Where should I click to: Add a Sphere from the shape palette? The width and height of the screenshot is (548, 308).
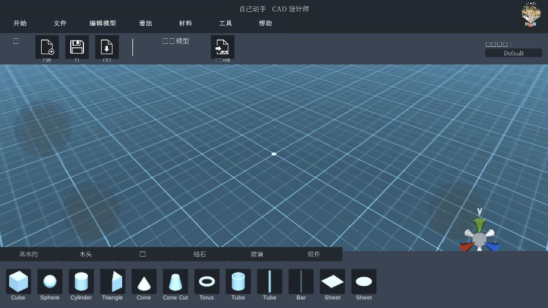[50, 282]
